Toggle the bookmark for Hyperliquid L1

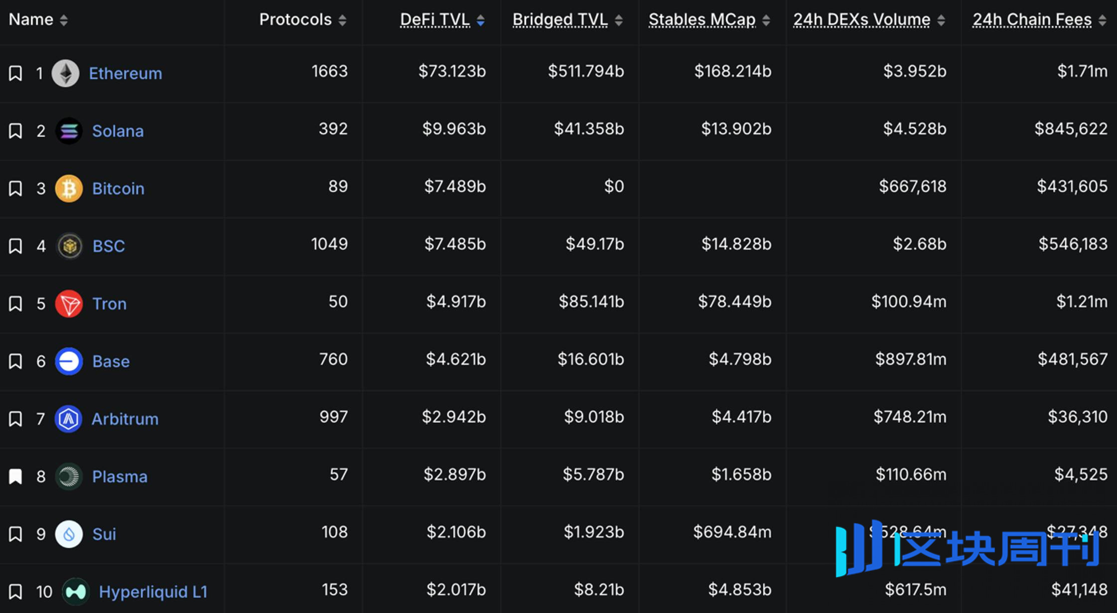[x=15, y=592]
